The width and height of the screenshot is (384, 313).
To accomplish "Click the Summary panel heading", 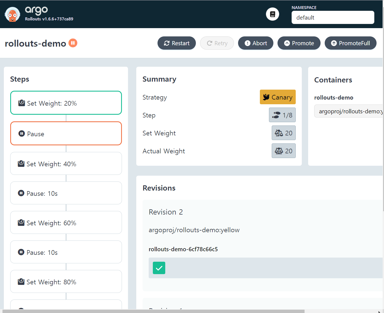I will pos(159,79).
